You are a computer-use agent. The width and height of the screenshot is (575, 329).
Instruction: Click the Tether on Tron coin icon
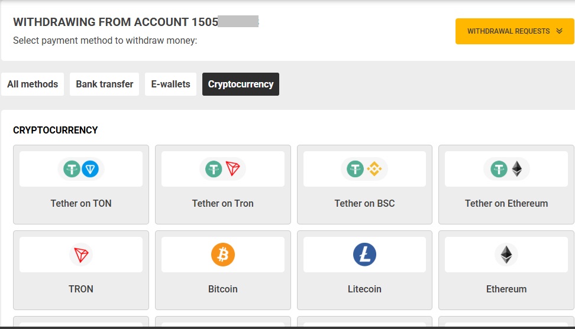coord(223,170)
